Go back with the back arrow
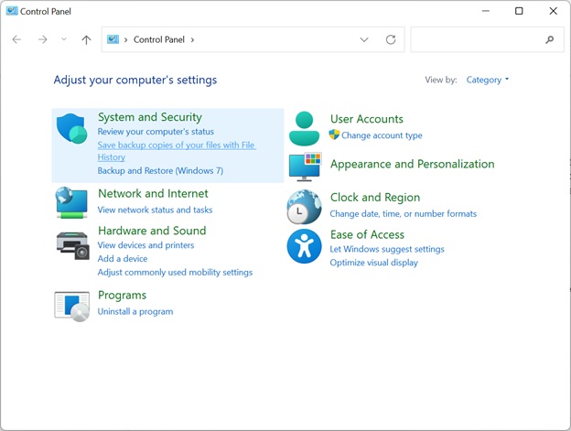This screenshot has height=431, width=571. [16, 39]
